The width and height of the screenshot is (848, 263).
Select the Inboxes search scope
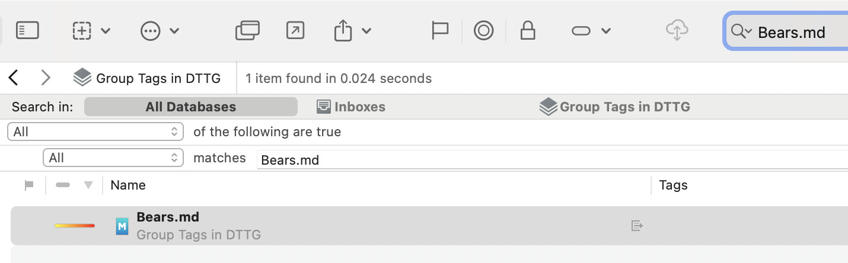[351, 107]
